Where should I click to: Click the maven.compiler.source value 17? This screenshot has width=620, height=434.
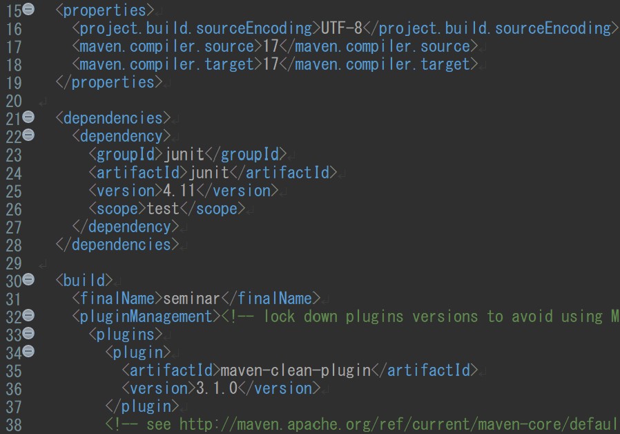pos(271,46)
